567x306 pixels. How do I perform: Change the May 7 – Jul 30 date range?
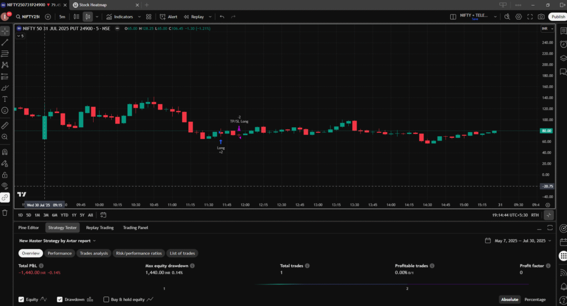[x=518, y=241]
